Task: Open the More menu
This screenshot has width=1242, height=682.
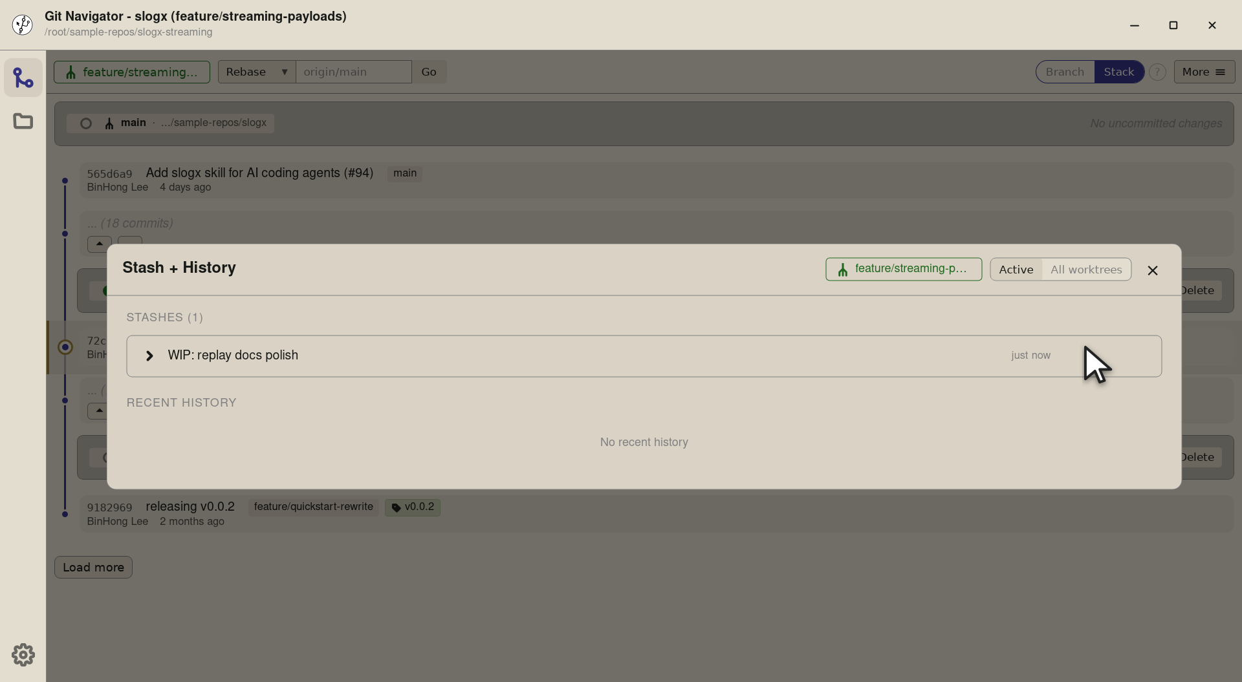Action: click(1204, 72)
